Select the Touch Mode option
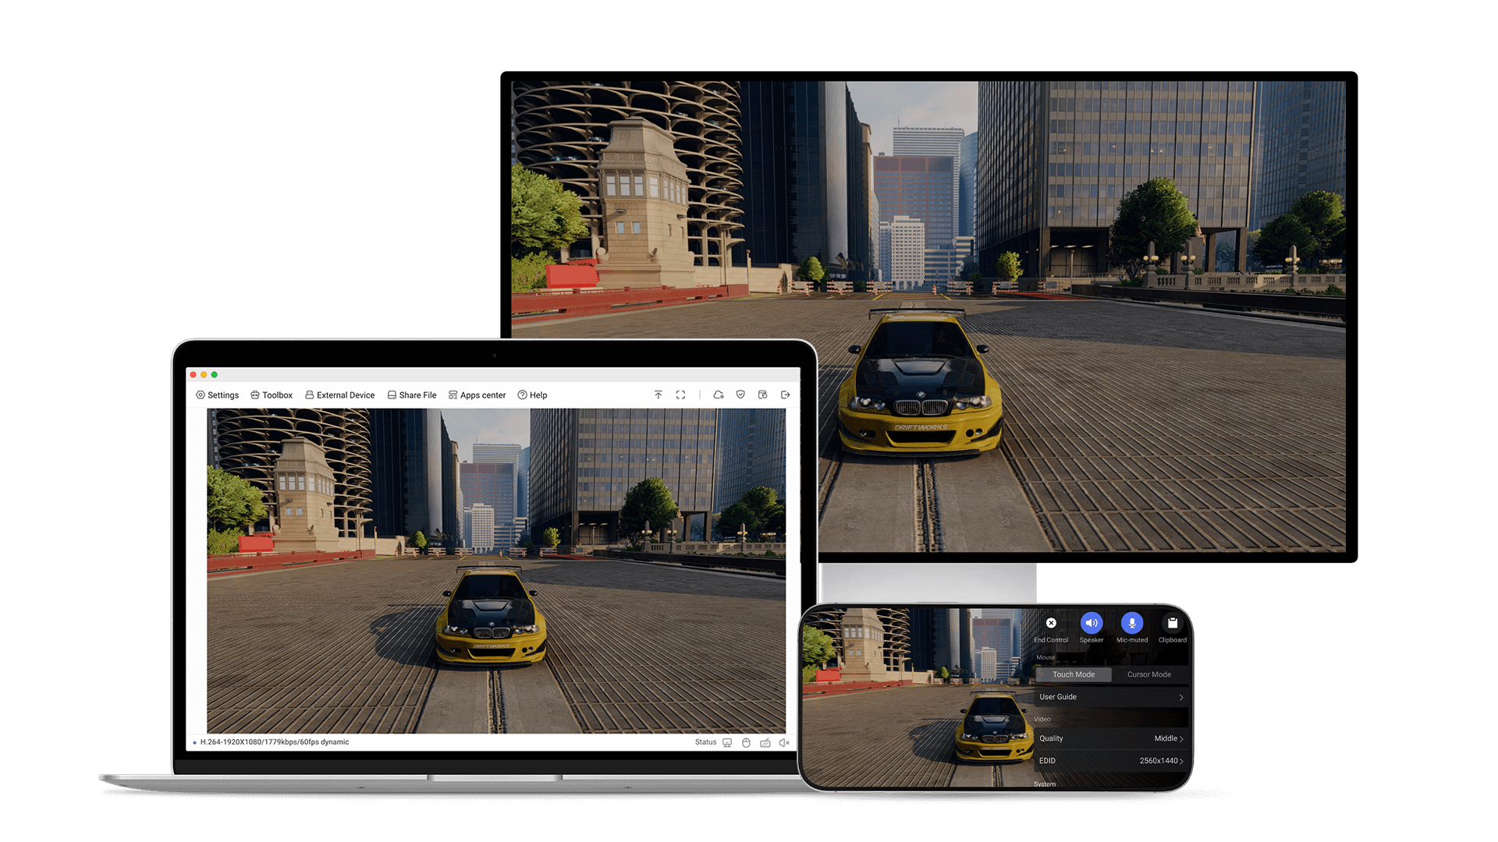 1074,674
